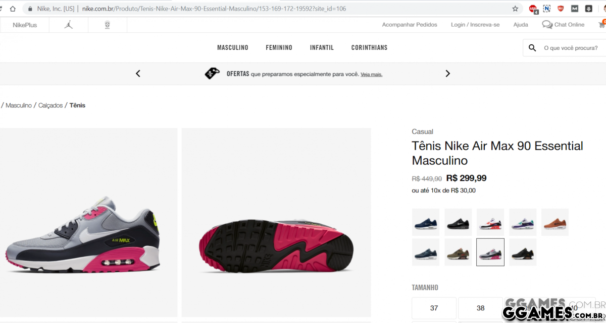
Task: Click the Veja mais link
Action: coord(371,75)
